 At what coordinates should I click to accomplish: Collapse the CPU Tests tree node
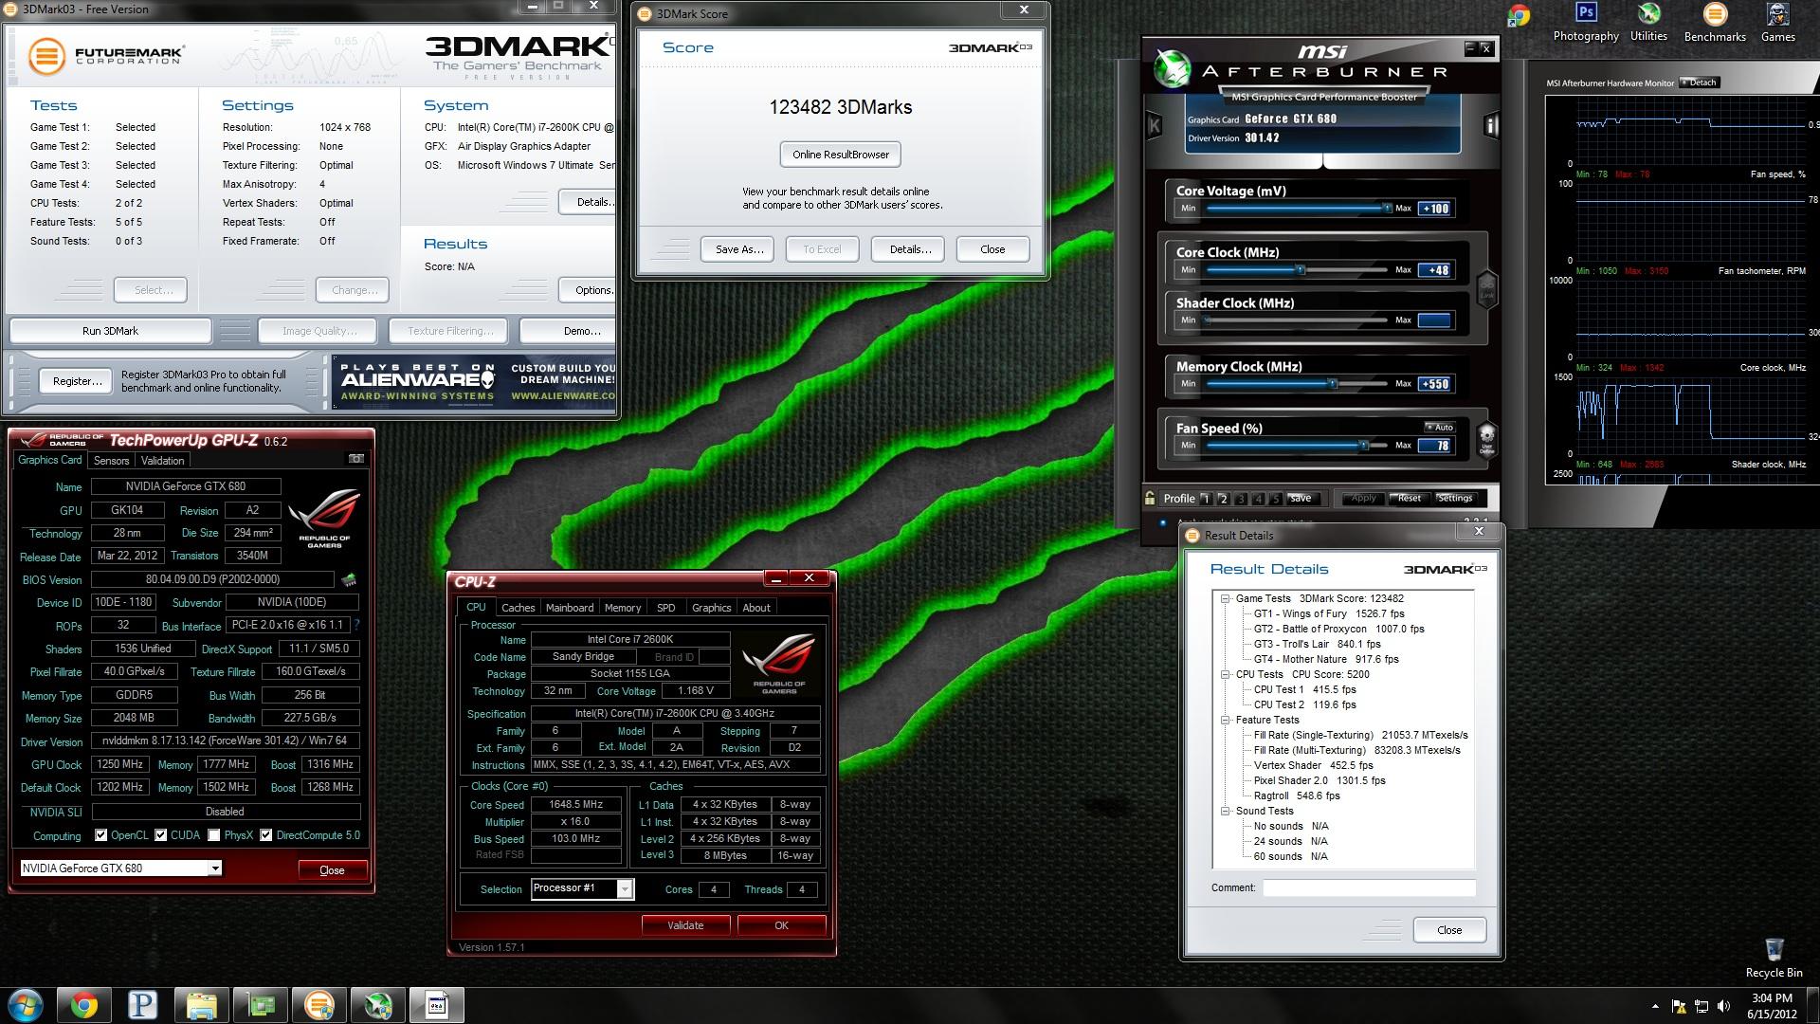(x=1226, y=674)
